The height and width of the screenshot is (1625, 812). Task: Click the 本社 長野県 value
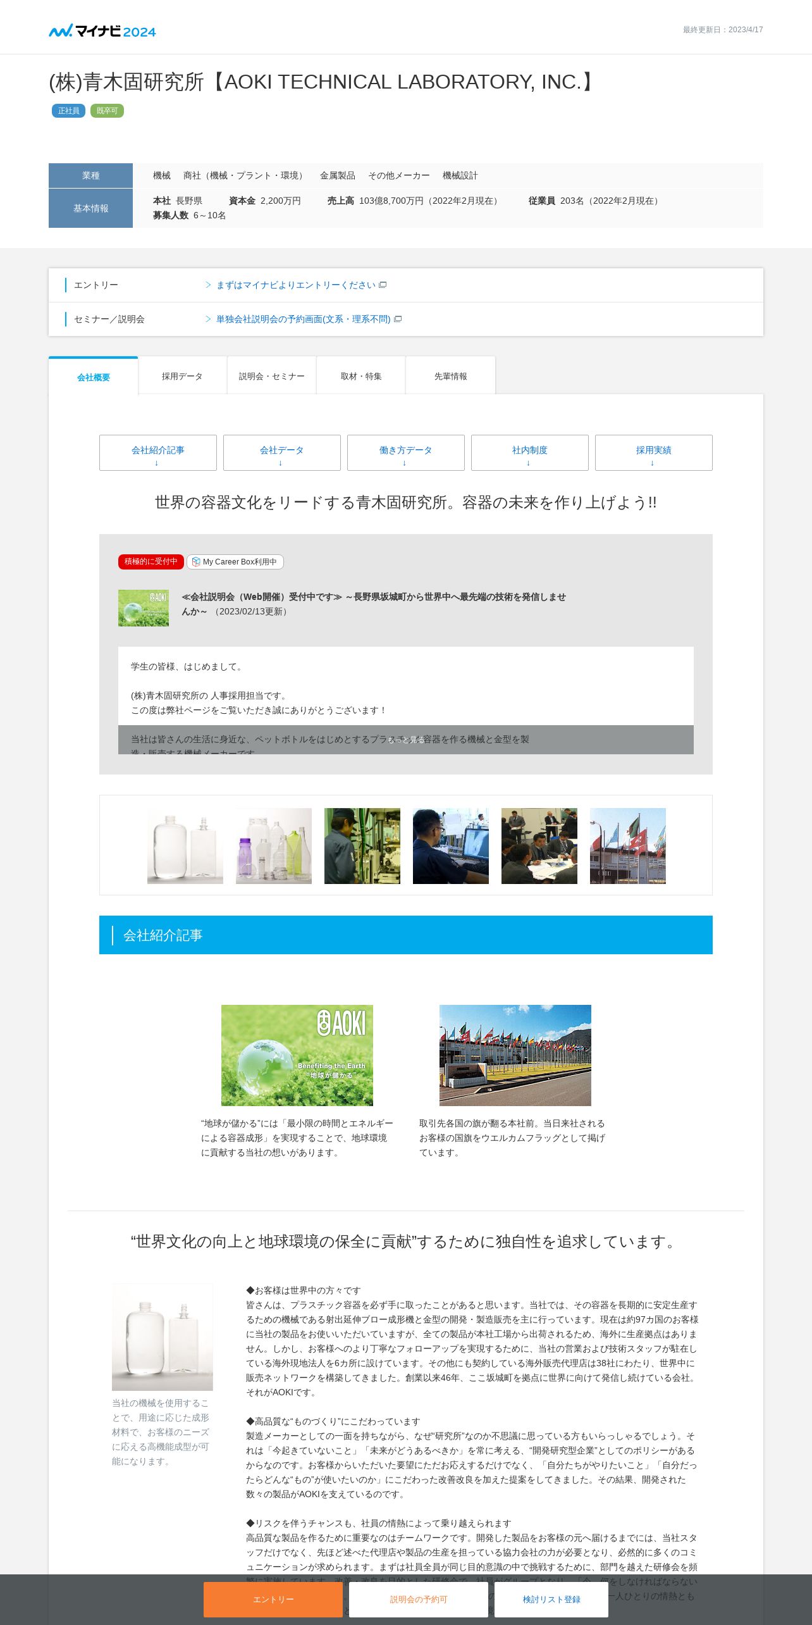(178, 201)
